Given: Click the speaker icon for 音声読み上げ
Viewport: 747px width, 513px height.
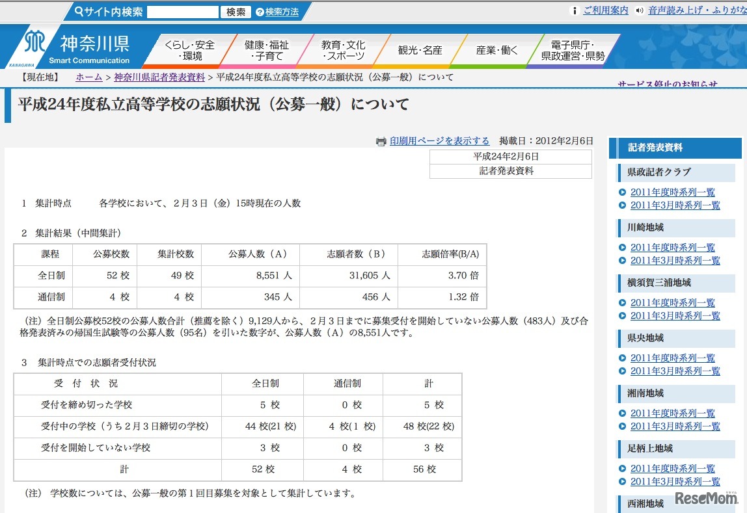Looking at the screenshot, I should point(639,10).
